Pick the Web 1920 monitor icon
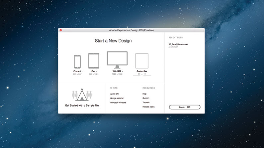264x148 pixels. click(117, 60)
